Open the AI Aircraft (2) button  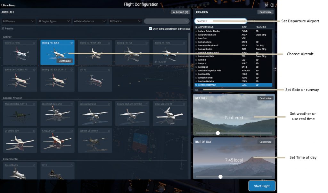[x=180, y=12]
